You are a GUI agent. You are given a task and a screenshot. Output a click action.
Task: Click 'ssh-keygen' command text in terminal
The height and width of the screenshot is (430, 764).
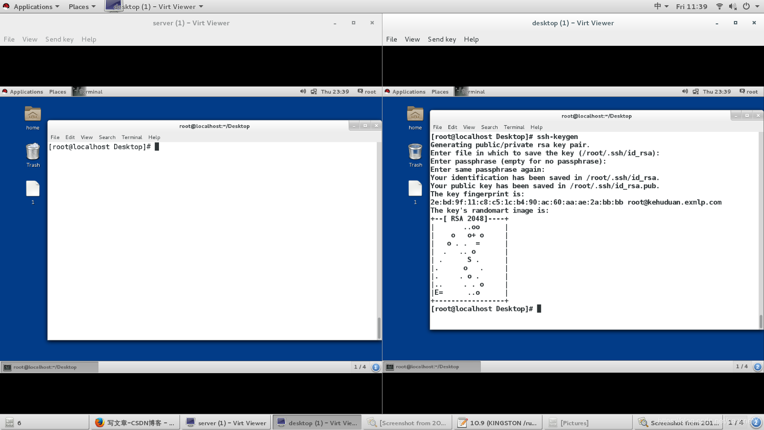tap(557, 137)
